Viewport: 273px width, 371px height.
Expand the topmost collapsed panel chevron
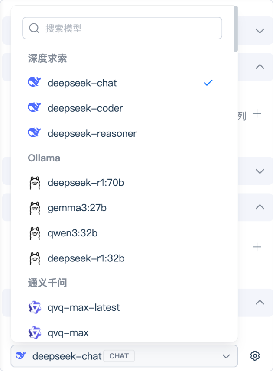(x=260, y=31)
